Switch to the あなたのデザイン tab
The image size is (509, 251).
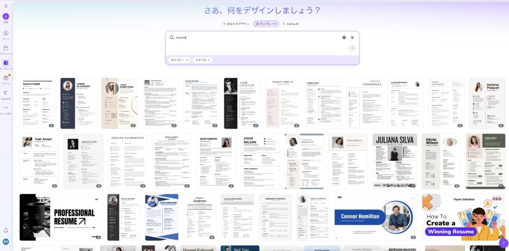pos(237,24)
